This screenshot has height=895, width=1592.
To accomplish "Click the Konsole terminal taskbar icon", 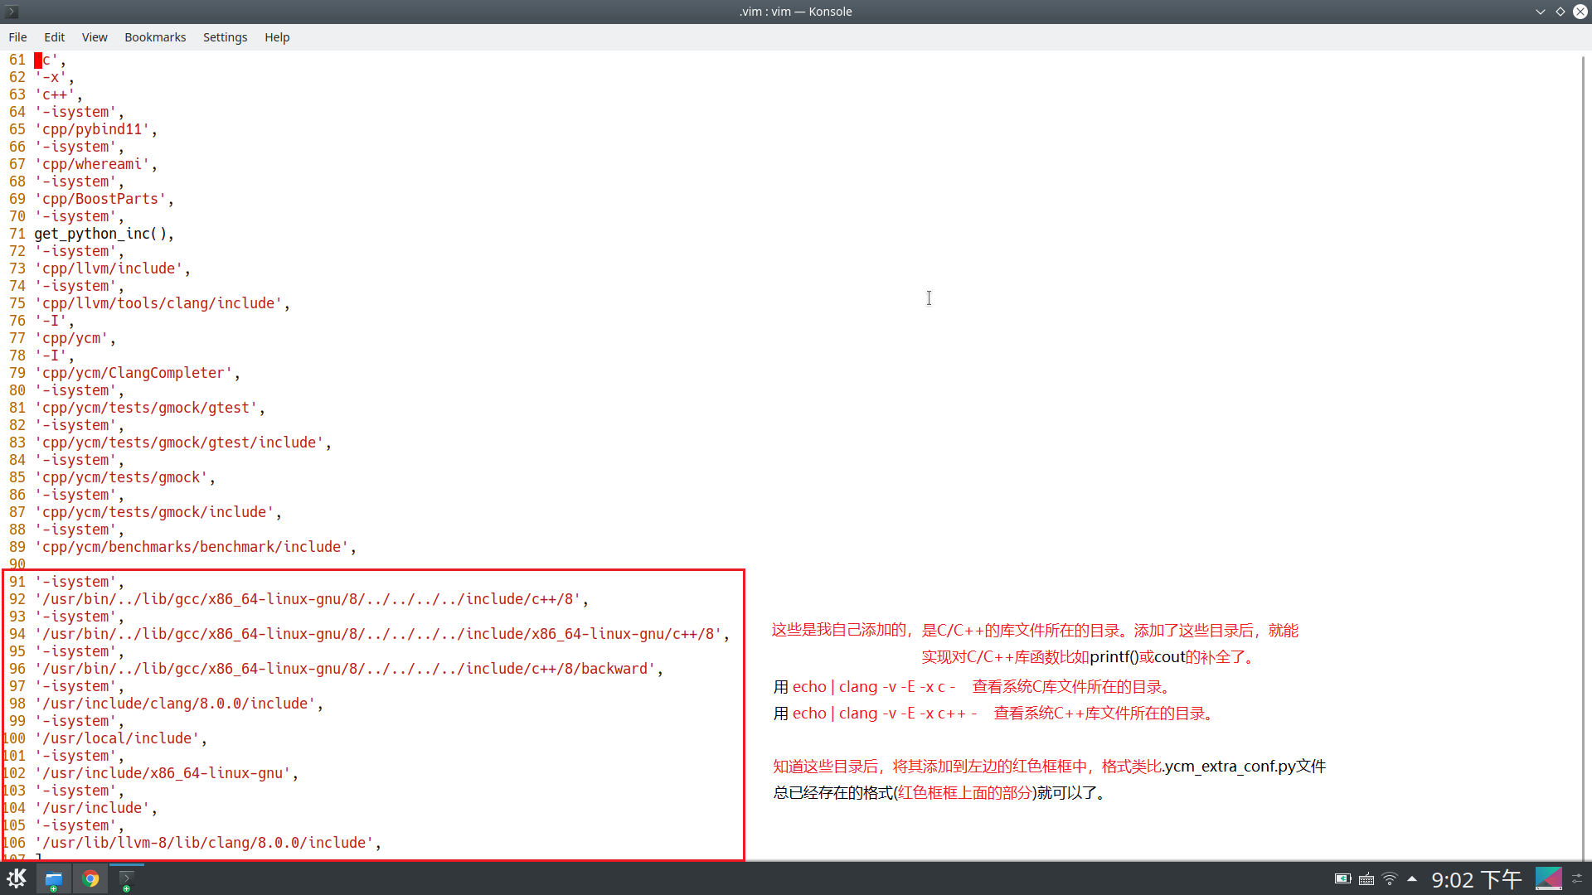I will click(127, 878).
